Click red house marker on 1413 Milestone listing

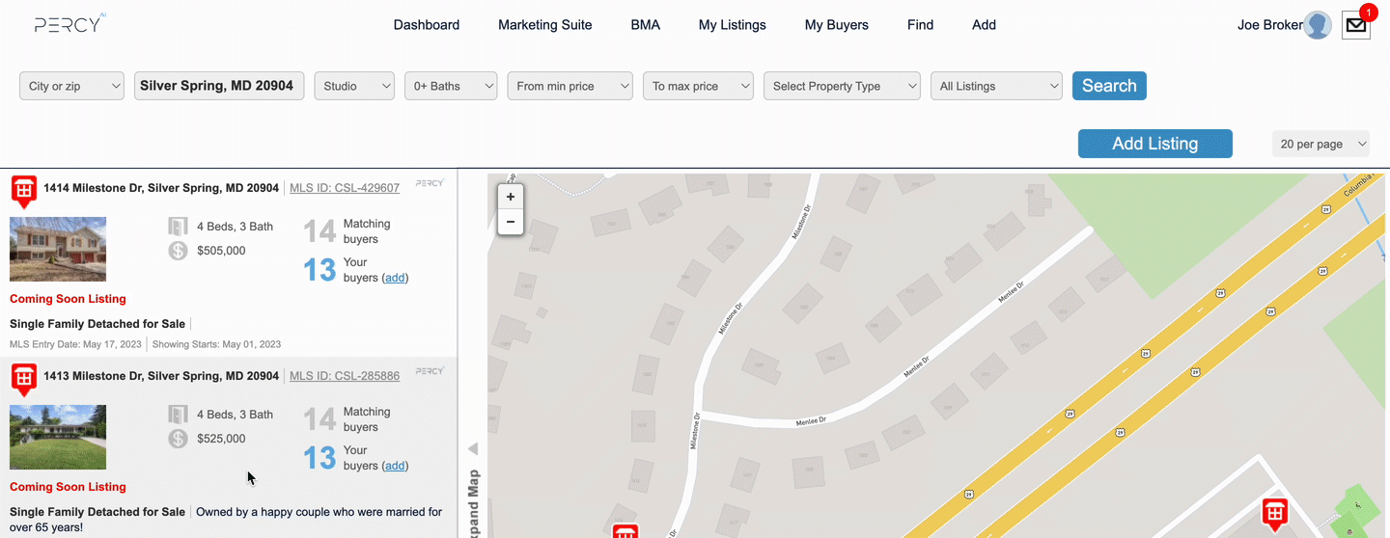click(x=24, y=378)
